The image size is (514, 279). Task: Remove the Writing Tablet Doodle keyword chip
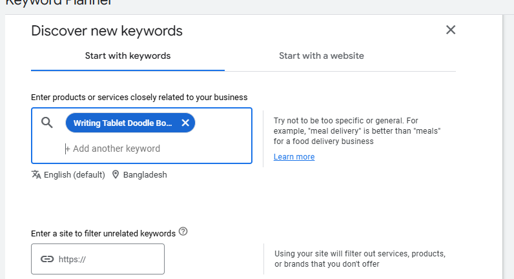point(185,123)
